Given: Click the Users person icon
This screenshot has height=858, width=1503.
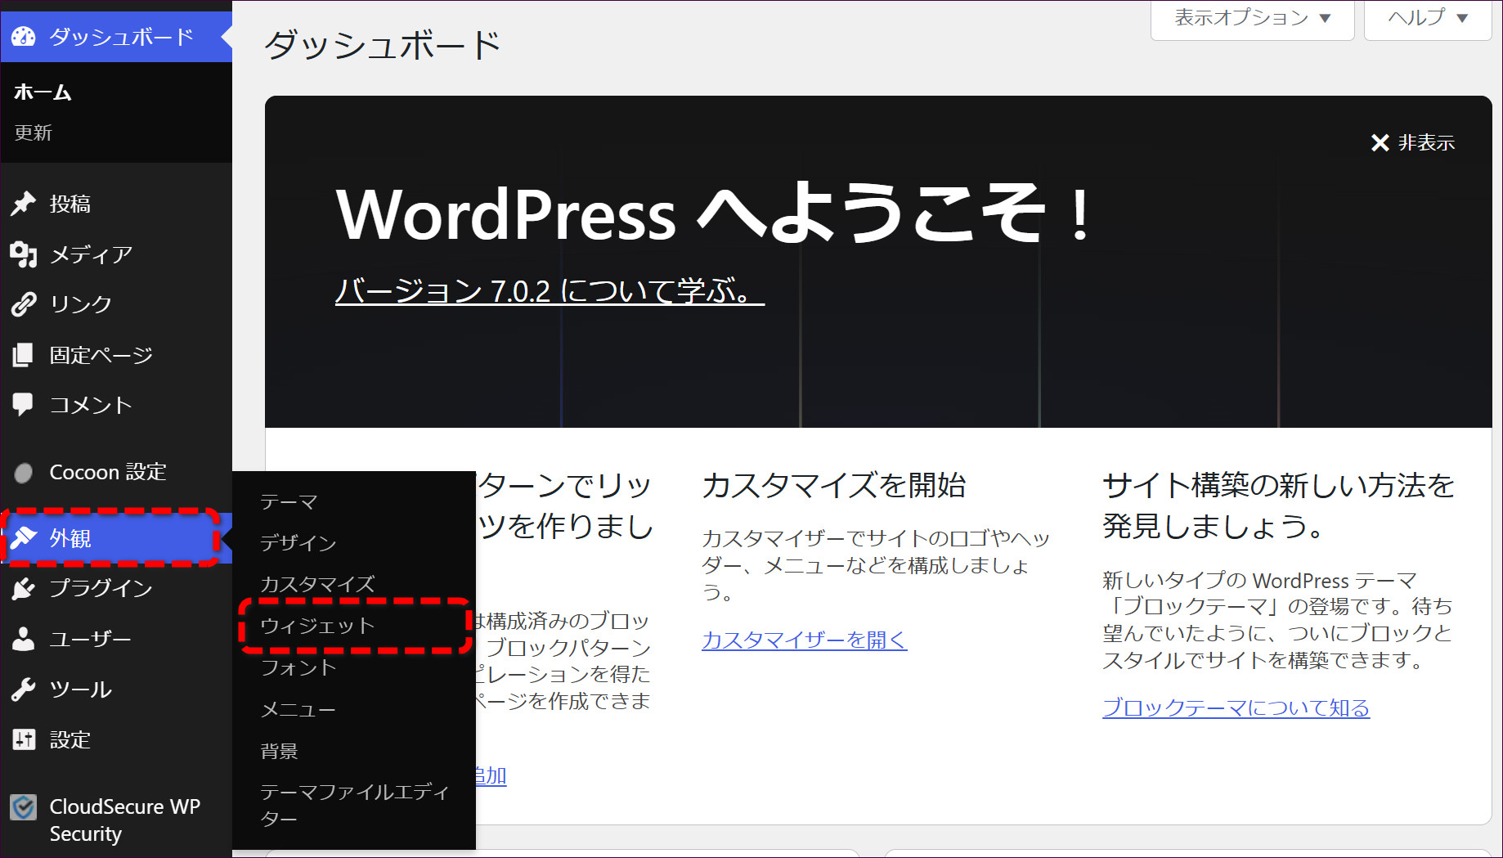Looking at the screenshot, I should (x=24, y=639).
